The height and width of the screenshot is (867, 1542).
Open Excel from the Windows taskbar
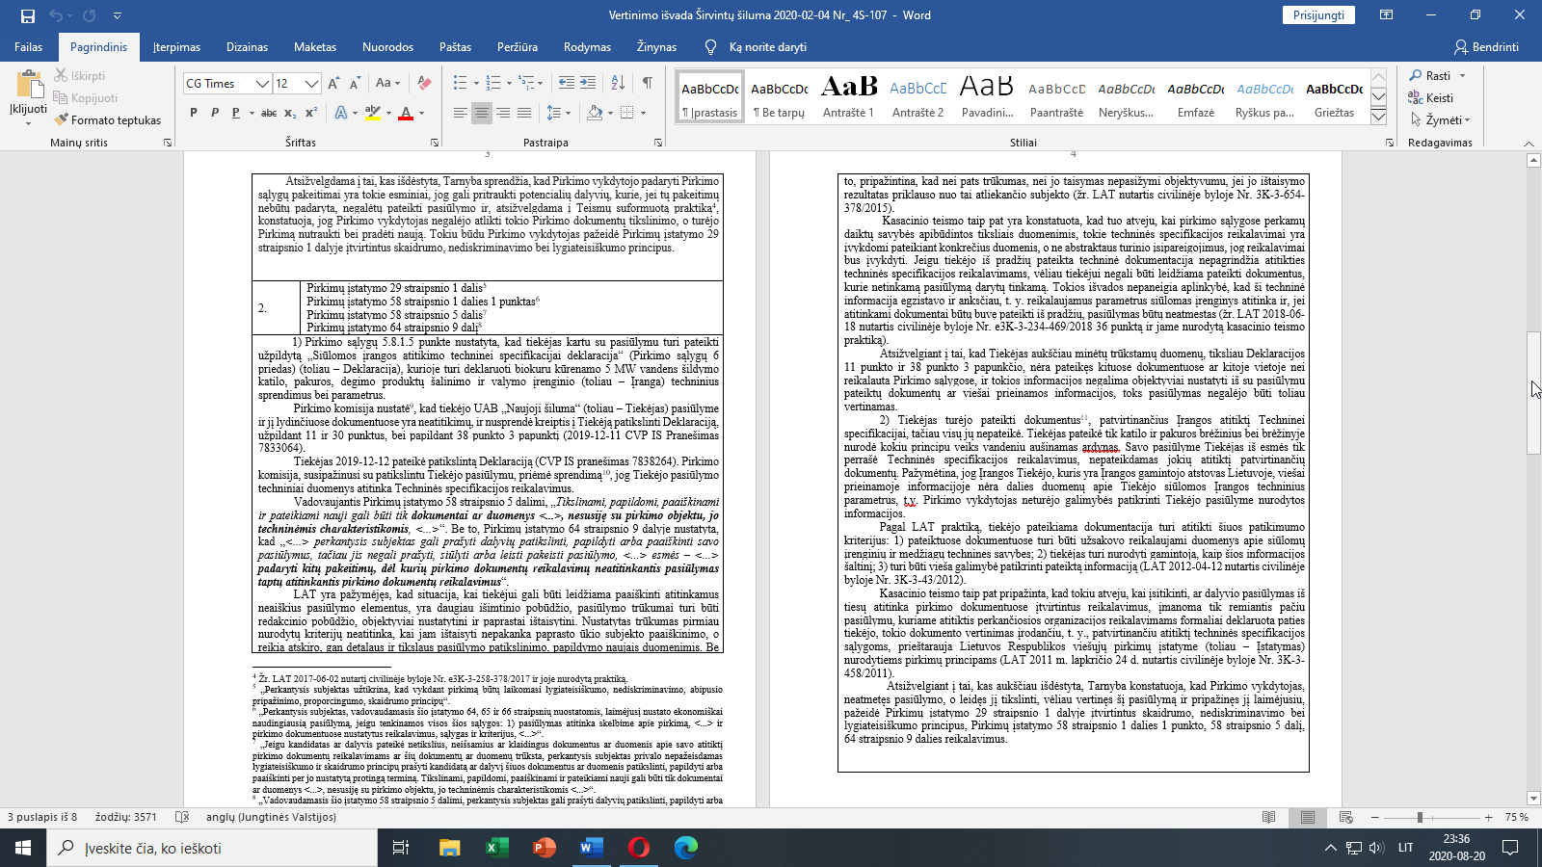pos(496,848)
